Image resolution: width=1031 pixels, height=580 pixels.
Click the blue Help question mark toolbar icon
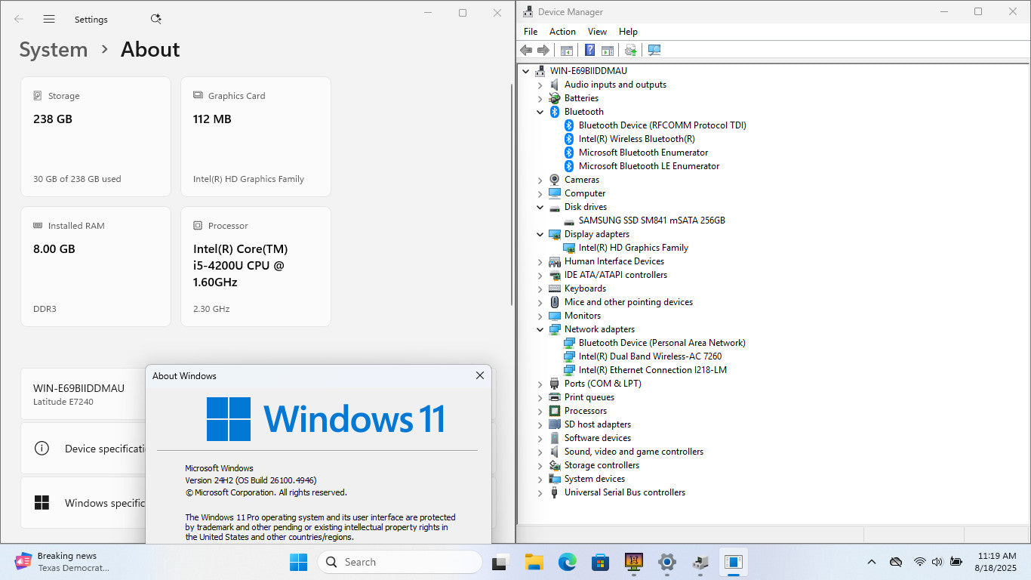point(589,50)
